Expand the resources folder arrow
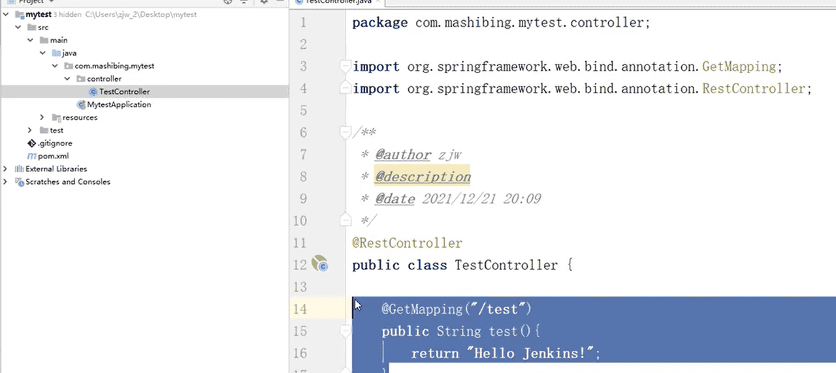836x373 pixels. tap(42, 117)
